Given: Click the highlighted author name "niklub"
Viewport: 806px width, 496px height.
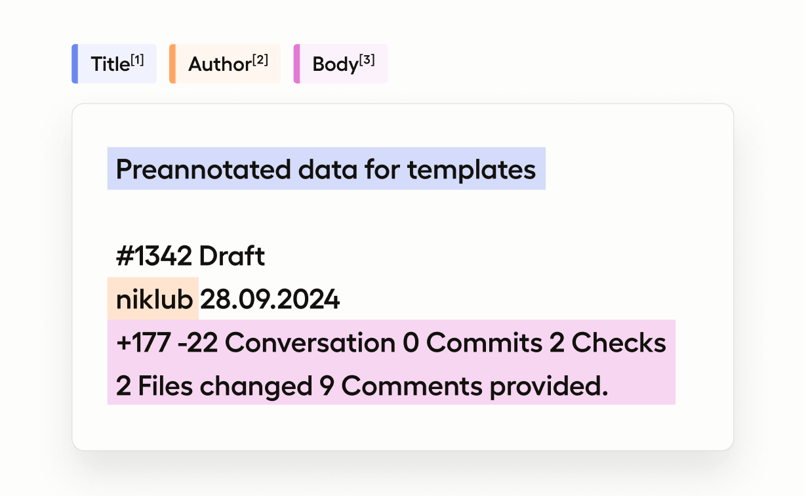Looking at the screenshot, I should tap(154, 300).
